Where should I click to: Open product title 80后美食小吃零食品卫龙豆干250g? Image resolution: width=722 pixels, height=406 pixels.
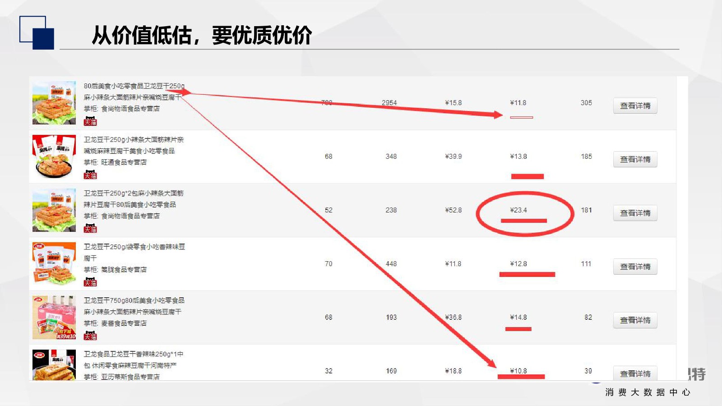pos(134,86)
